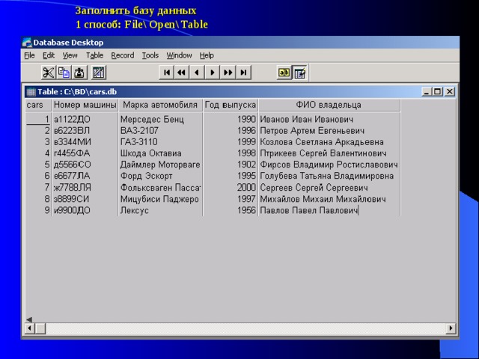Open the Tools menu
479x359 pixels.
[150, 55]
